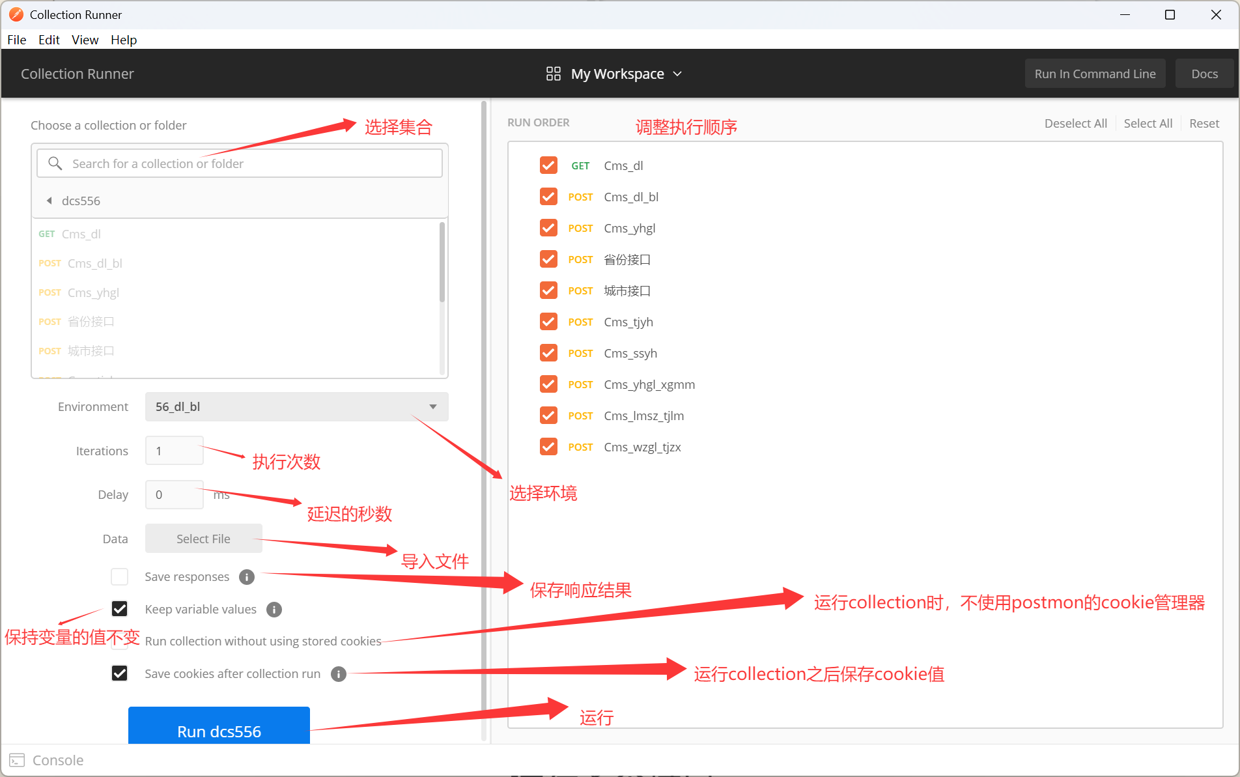Open the File menu
The width and height of the screenshot is (1240, 777).
17,40
